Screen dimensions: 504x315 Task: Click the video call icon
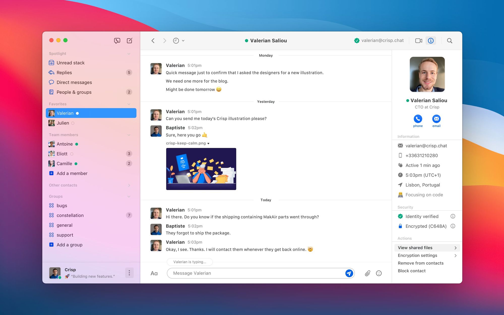tap(419, 41)
